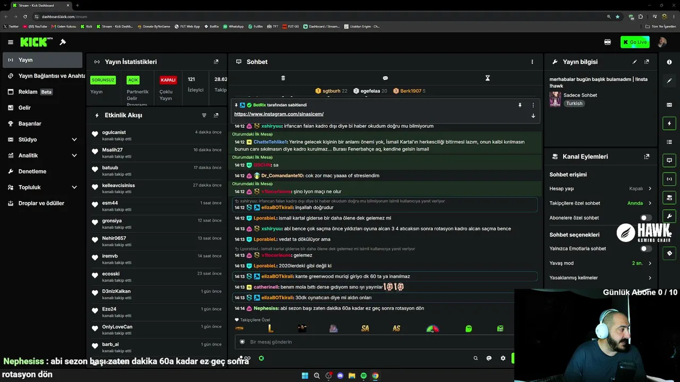Viewport: 680px width, 382px height.
Task: Click the browser address bar
Action: pyautogui.click(x=319, y=16)
